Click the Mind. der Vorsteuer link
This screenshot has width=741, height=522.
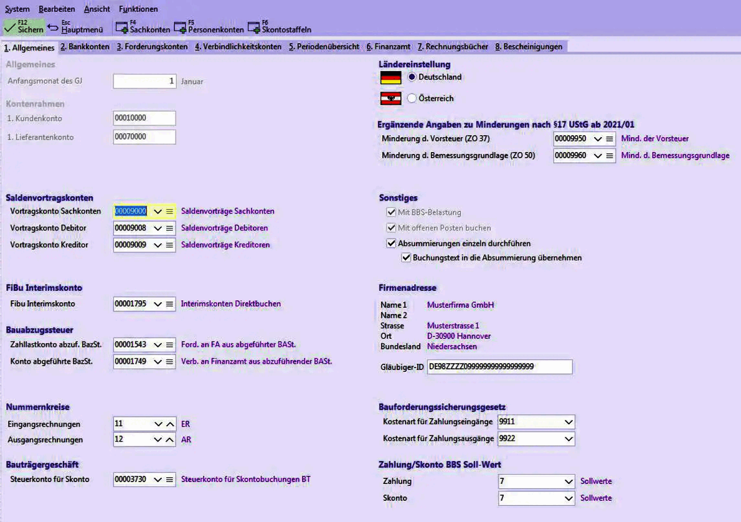pos(654,139)
